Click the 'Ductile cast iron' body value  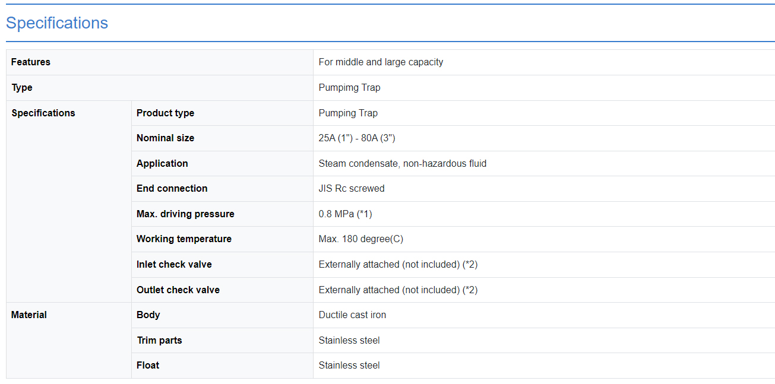(352, 315)
